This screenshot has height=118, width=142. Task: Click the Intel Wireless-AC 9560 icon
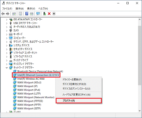tap(15, 79)
